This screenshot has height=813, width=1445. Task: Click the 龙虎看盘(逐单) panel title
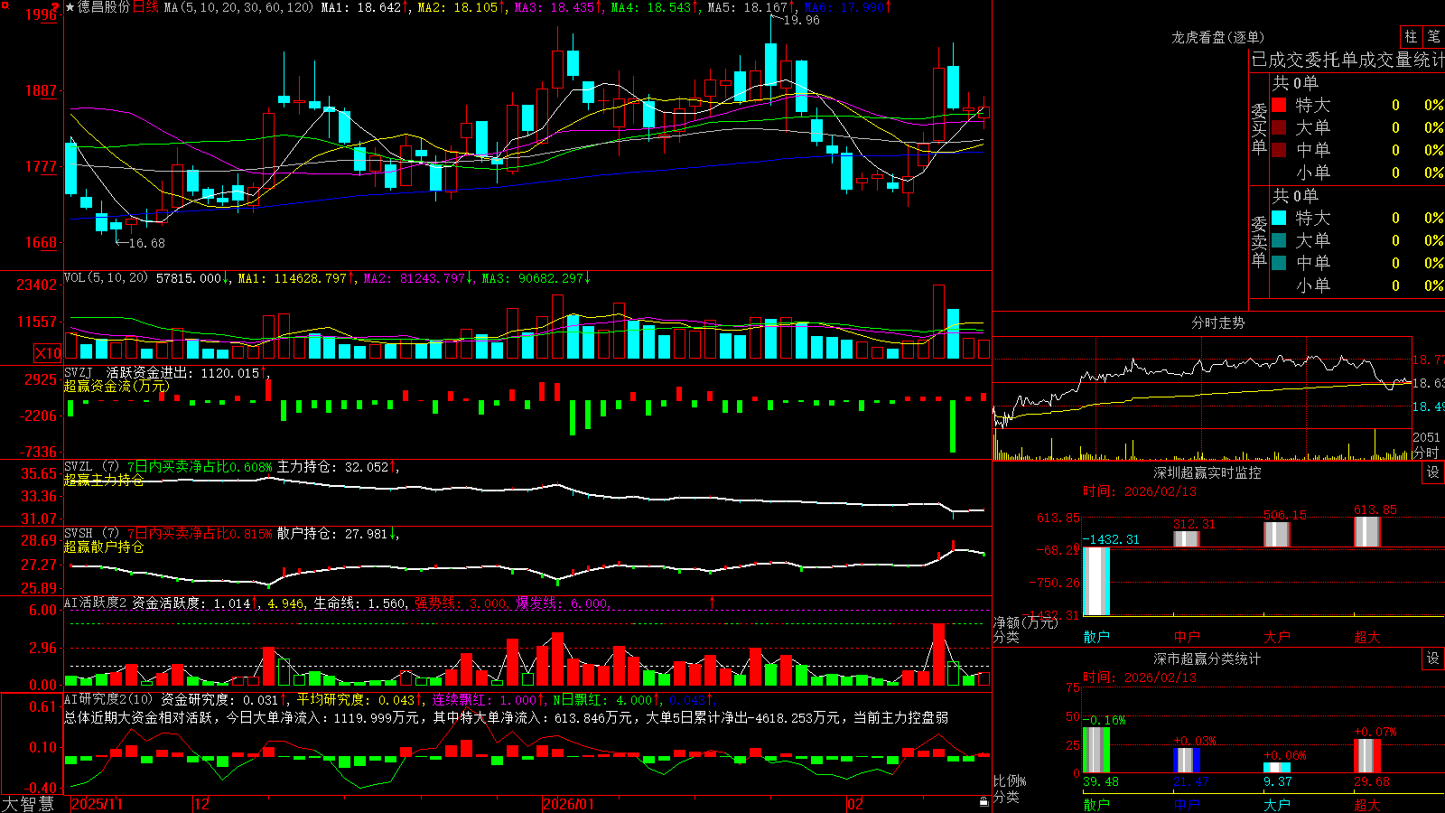(x=1217, y=38)
